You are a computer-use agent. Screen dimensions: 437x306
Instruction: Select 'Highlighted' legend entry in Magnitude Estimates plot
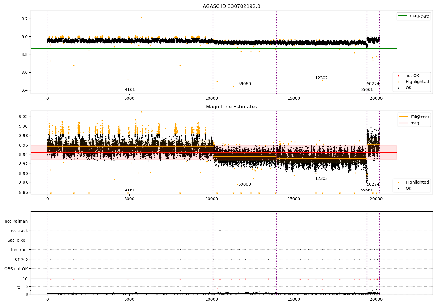pyautogui.click(x=417, y=182)
